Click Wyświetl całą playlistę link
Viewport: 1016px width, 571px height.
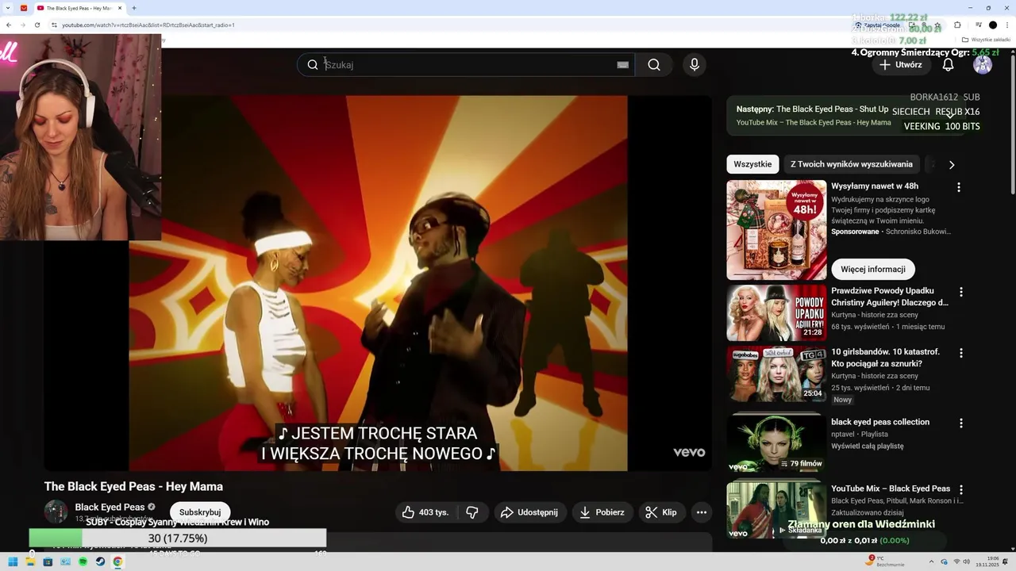tap(867, 446)
